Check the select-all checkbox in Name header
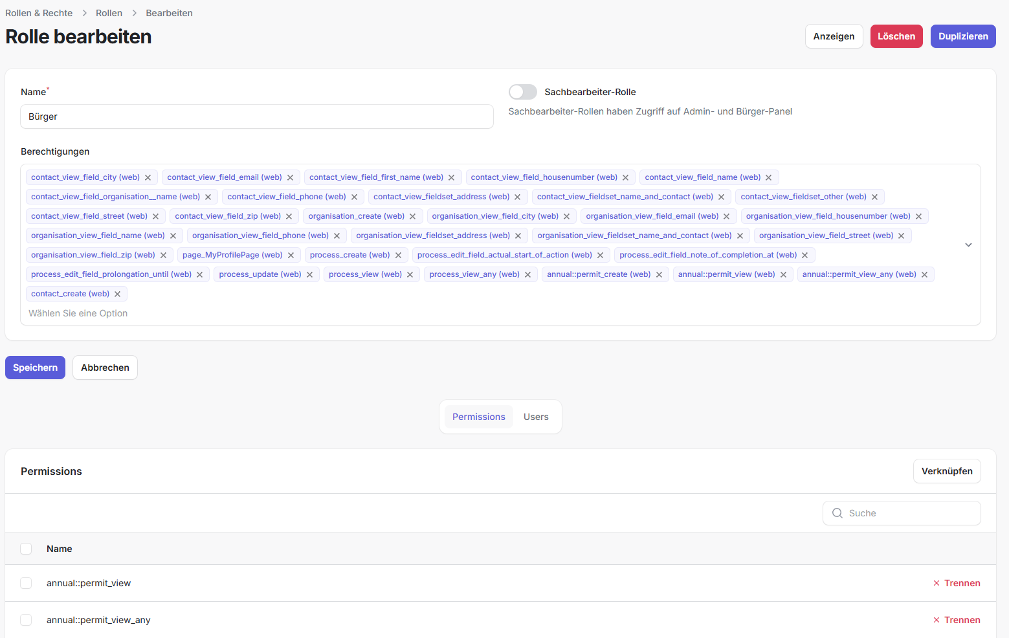The height and width of the screenshot is (638, 1009). (26, 549)
